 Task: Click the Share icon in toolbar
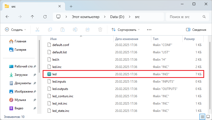point(88,30)
